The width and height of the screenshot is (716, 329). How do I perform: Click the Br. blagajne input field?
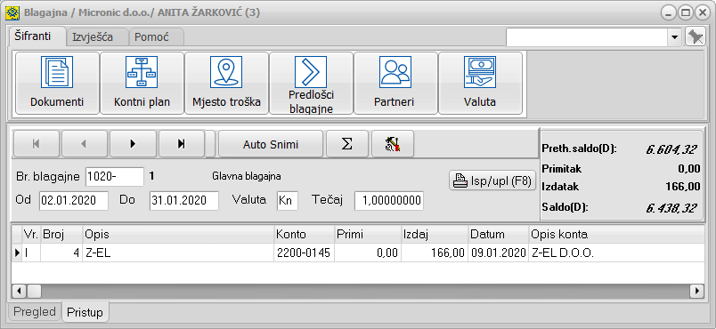click(115, 177)
